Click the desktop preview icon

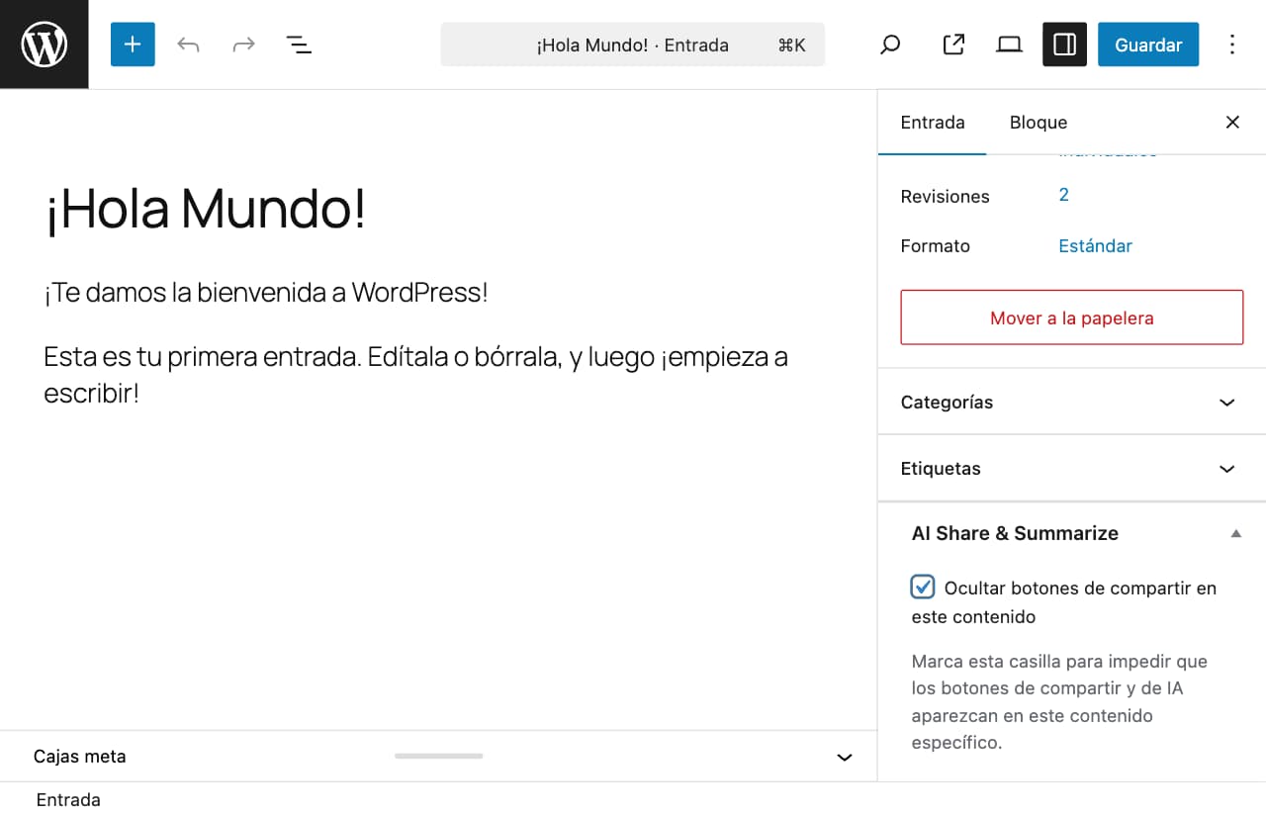point(1009,44)
